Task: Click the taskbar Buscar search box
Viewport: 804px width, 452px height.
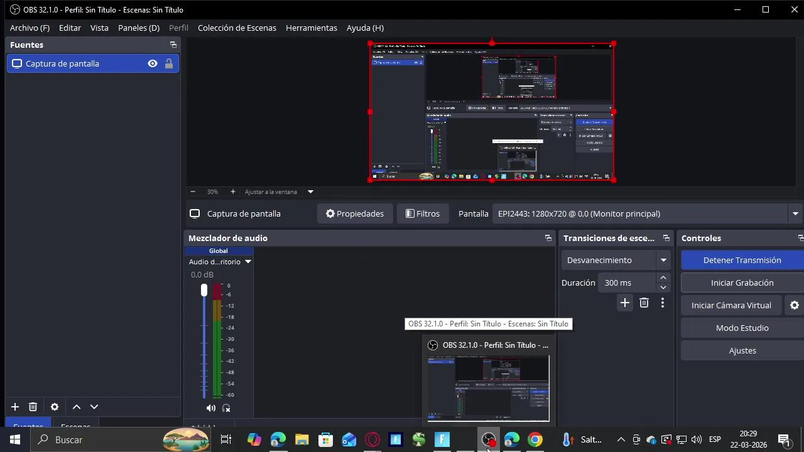Action: point(121,439)
